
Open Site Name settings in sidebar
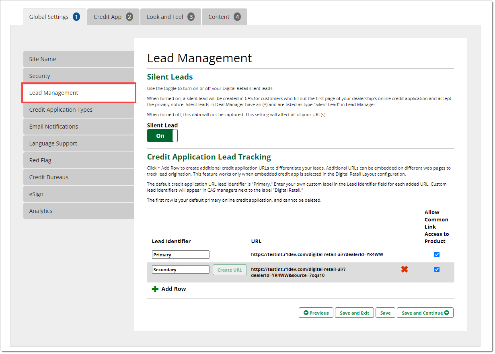(79, 59)
